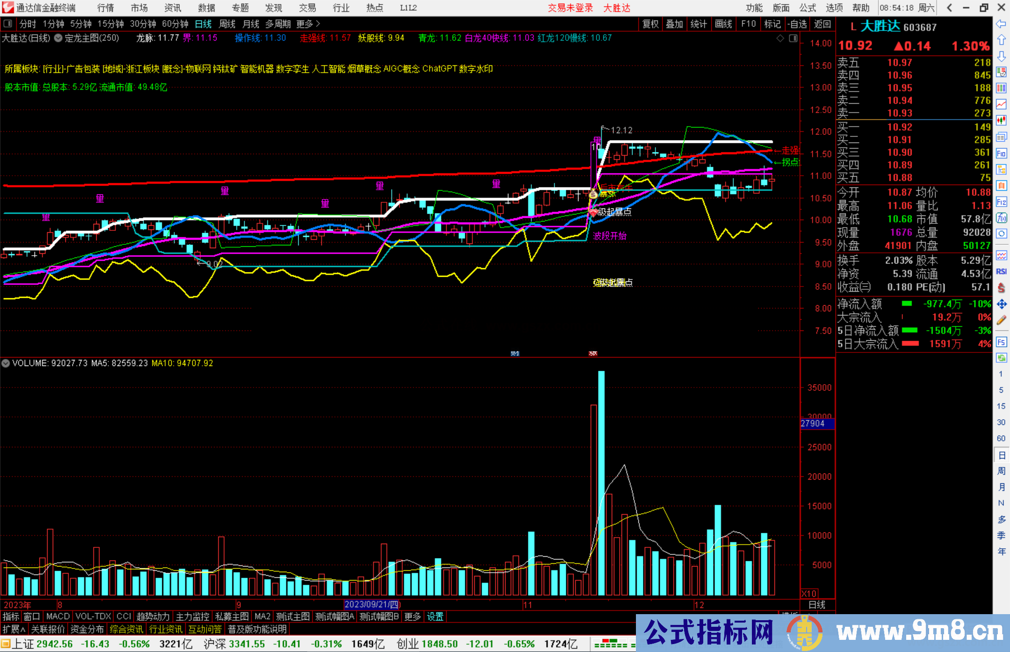Open the intraday line chart sidebar icon
This screenshot has height=652, width=1010.
(x=1001, y=104)
